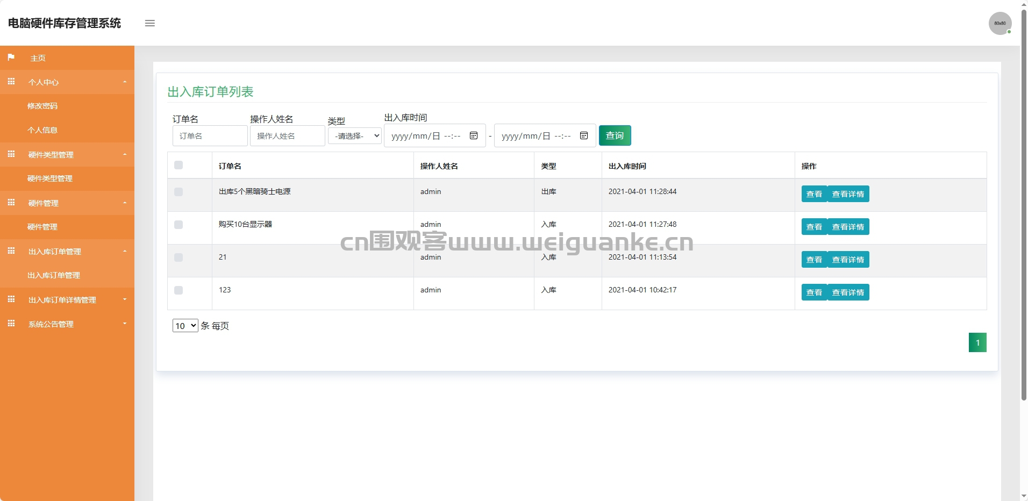Viewport: 1028px width, 501px height.
Task: Check the row for 出库5个黑暗骑士电源
Action: point(179,192)
